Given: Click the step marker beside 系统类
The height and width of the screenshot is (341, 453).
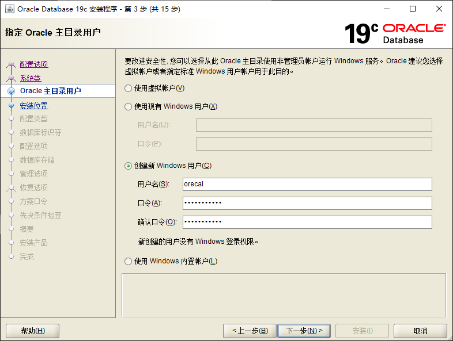Looking at the screenshot, I should click(x=12, y=78).
